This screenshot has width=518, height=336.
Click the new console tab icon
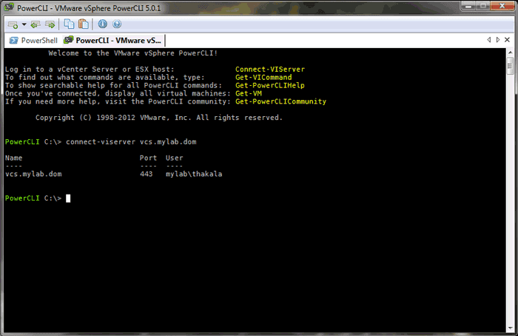coord(13,24)
